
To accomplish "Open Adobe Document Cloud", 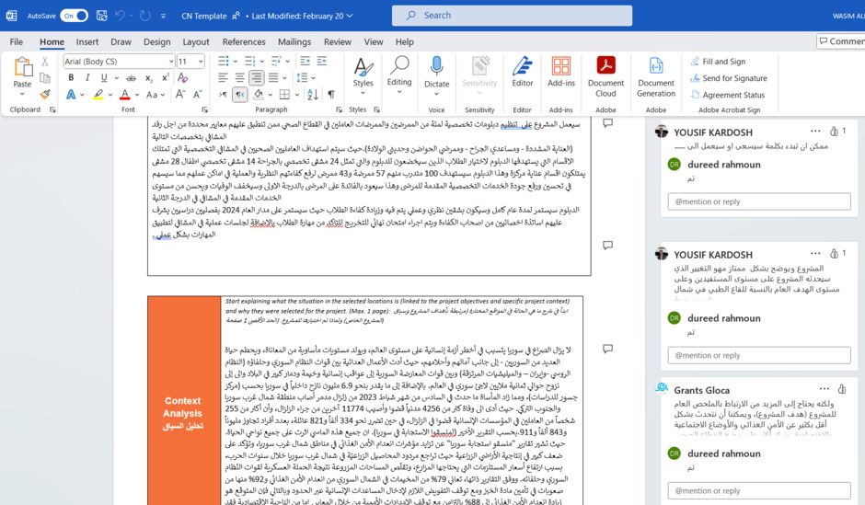I will point(605,76).
